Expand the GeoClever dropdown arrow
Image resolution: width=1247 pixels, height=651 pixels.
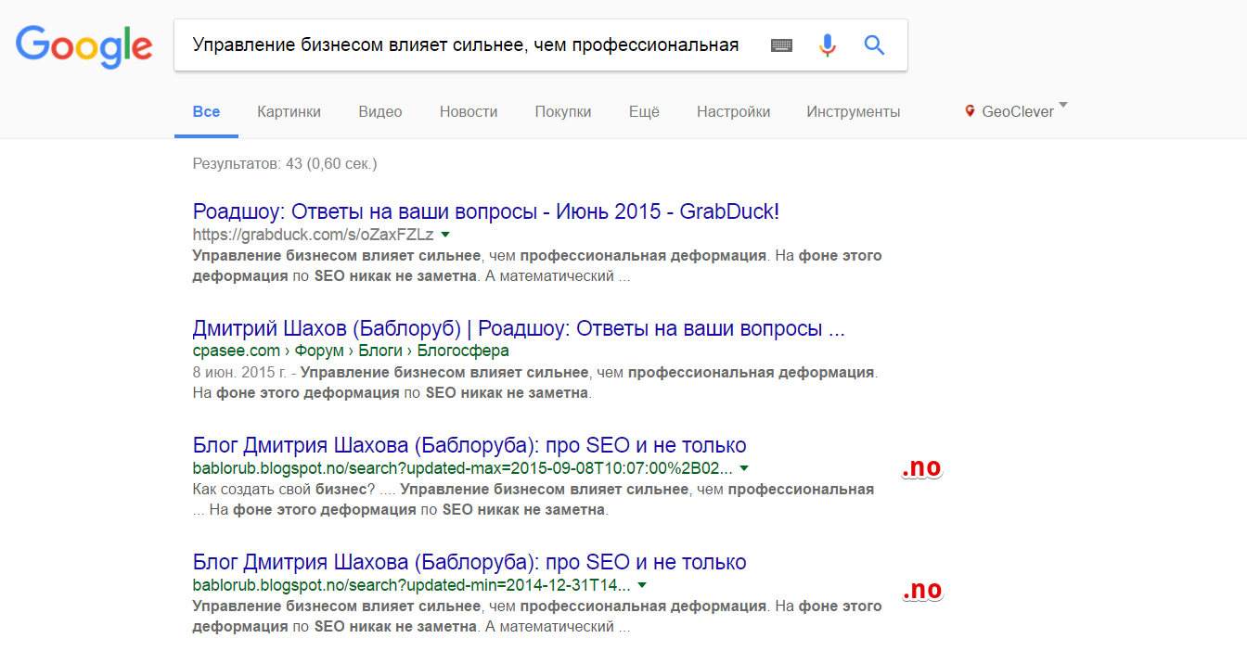point(1062,105)
